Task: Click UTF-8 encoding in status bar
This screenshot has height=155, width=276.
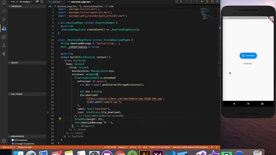Action: click(x=133, y=147)
